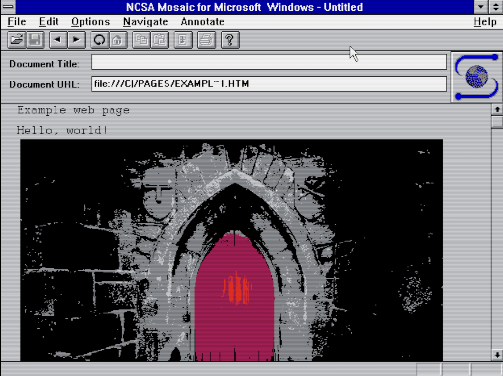Open the Options menu
Viewport: 503px width, 376px height.
tap(90, 22)
